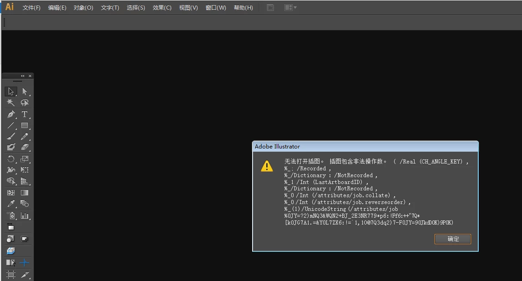Screen dimensions: 522x281
Task: Close the tools panel
Action: [x=30, y=76]
